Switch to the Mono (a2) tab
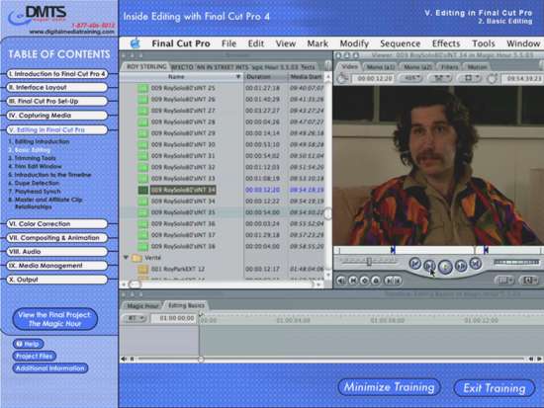The height and width of the screenshot is (408, 544). point(417,66)
